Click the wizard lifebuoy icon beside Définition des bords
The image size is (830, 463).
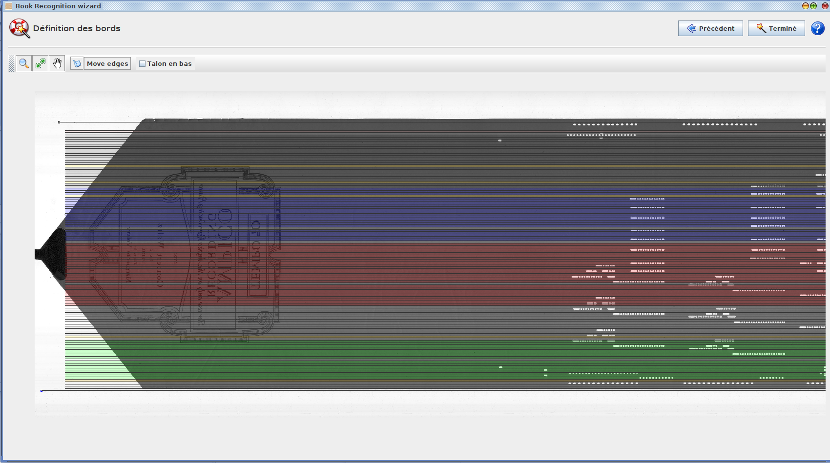click(20, 28)
